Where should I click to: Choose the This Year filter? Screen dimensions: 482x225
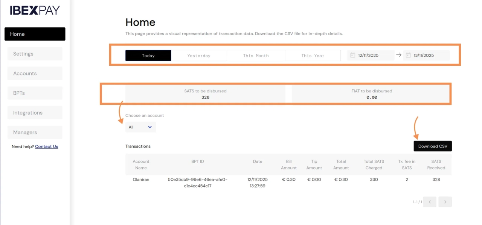pyautogui.click(x=313, y=56)
